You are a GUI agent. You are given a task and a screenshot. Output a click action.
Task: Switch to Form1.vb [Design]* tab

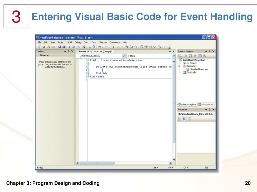tap(103, 51)
